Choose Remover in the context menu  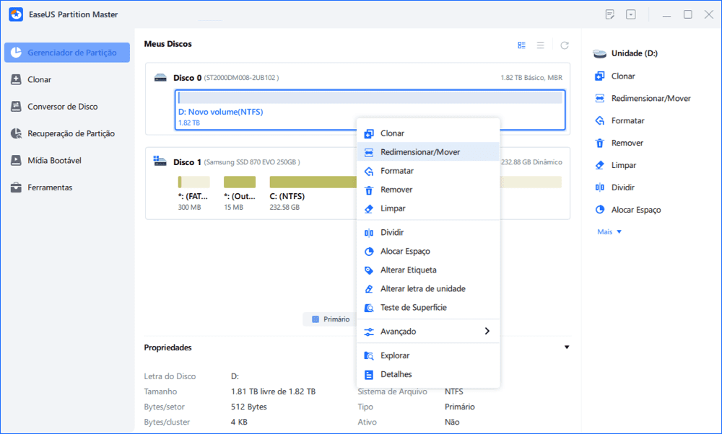point(428,190)
